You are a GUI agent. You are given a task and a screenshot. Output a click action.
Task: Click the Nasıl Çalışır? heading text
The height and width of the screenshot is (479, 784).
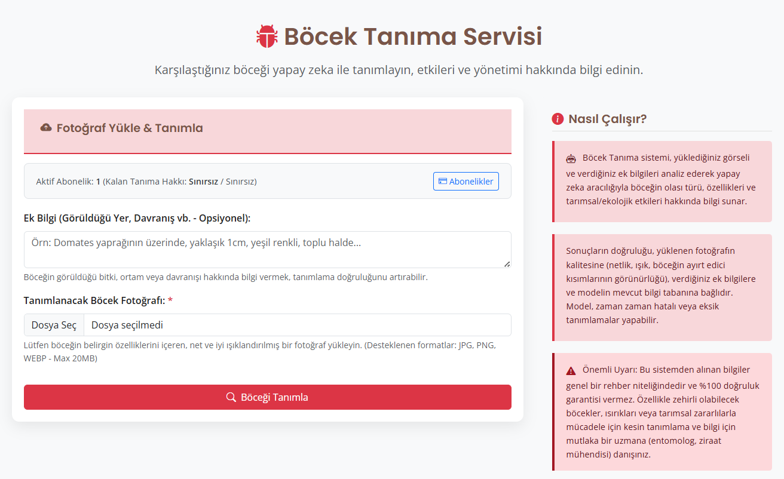608,119
